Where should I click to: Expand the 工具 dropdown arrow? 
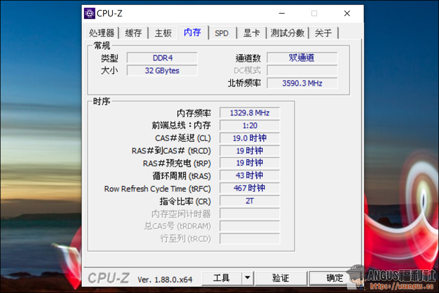pyautogui.click(x=247, y=278)
